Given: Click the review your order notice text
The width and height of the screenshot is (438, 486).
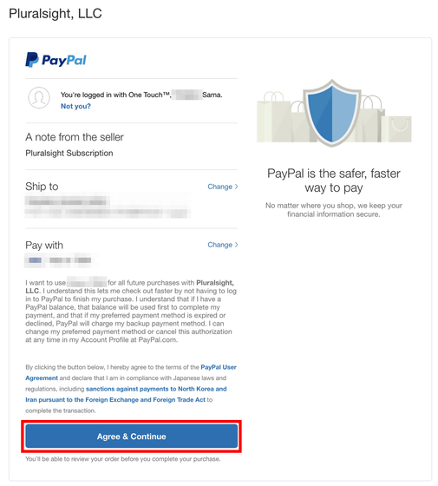Looking at the screenshot, I should [123, 459].
